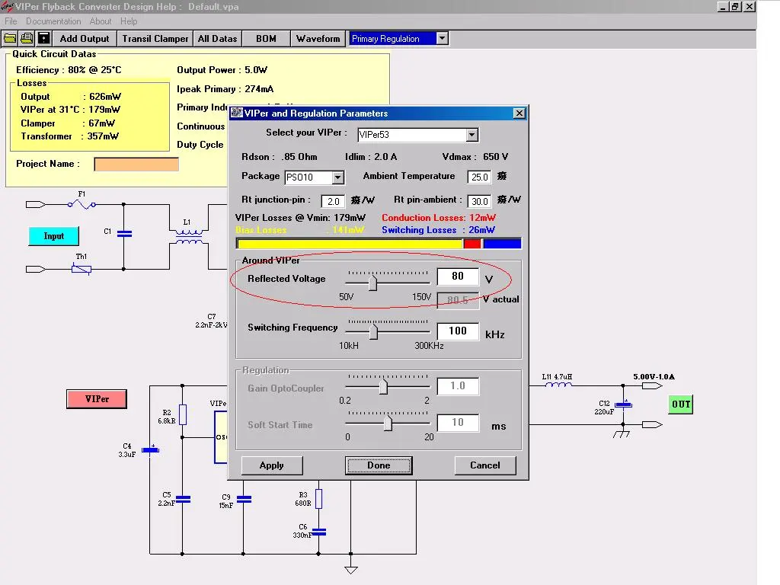The image size is (780, 585).
Task: Open the BOM view
Action: click(x=266, y=38)
